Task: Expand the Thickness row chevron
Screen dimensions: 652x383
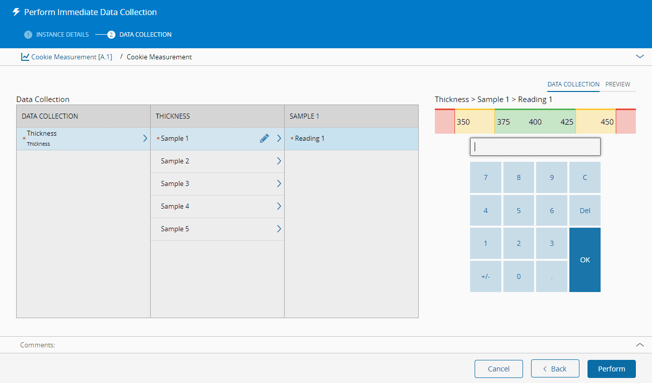Action: [145, 138]
